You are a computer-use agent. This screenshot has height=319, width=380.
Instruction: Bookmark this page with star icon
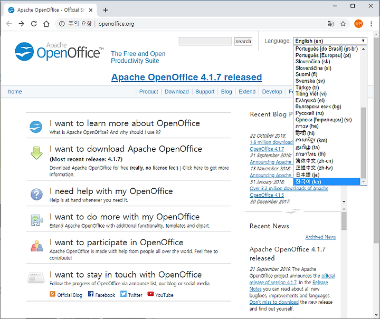343,24
